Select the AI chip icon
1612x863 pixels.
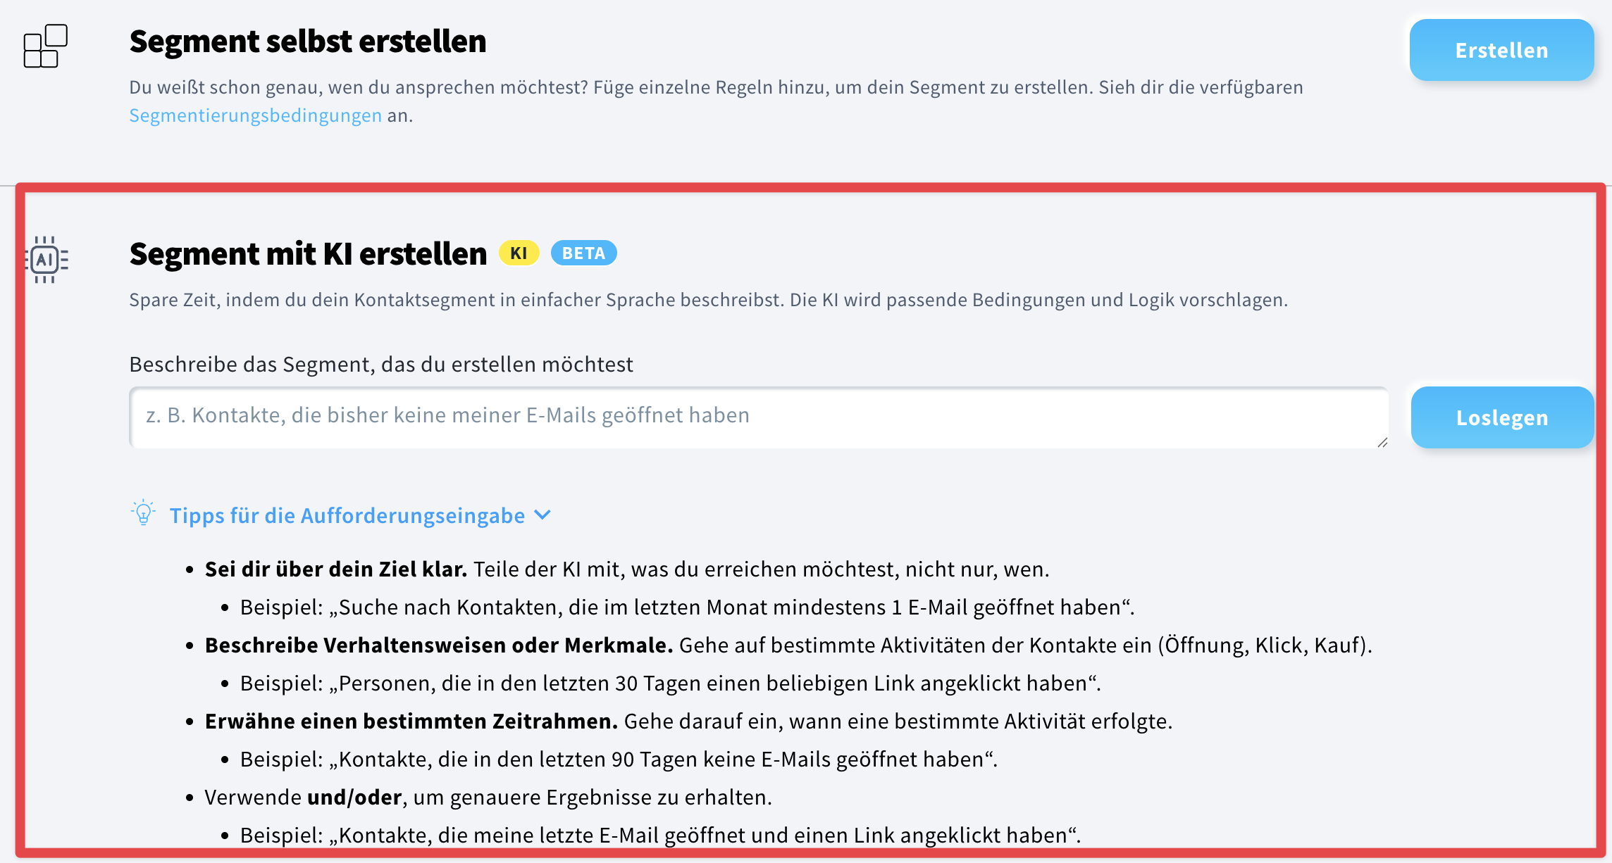(x=46, y=260)
